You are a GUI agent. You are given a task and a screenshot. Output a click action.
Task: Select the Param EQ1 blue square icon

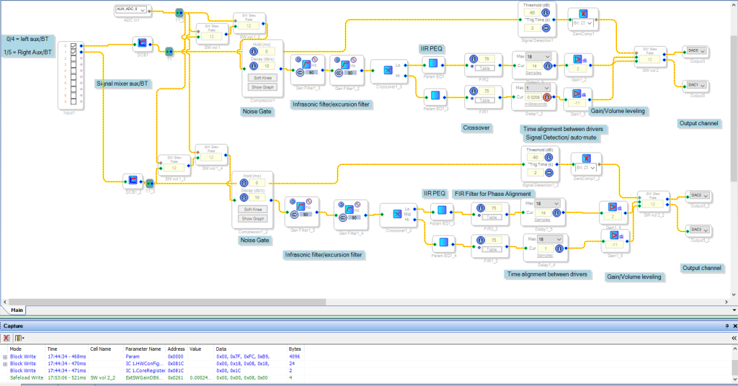pyautogui.click(x=433, y=63)
